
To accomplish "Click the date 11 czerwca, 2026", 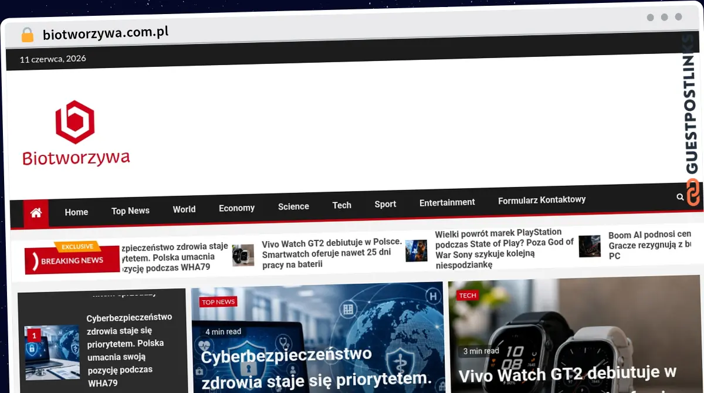I will [x=53, y=59].
